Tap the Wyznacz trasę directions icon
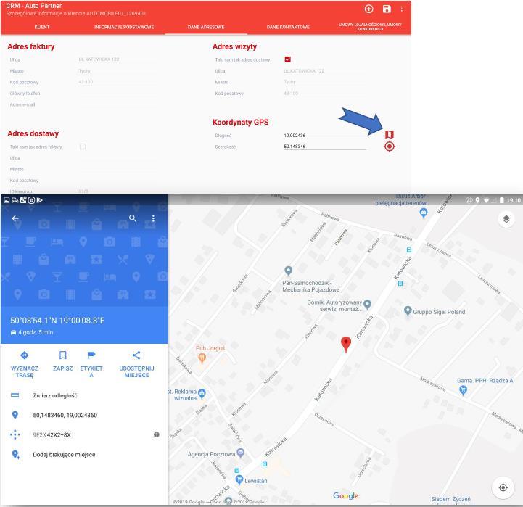523x507 pixels. pyautogui.click(x=25, y=355)
